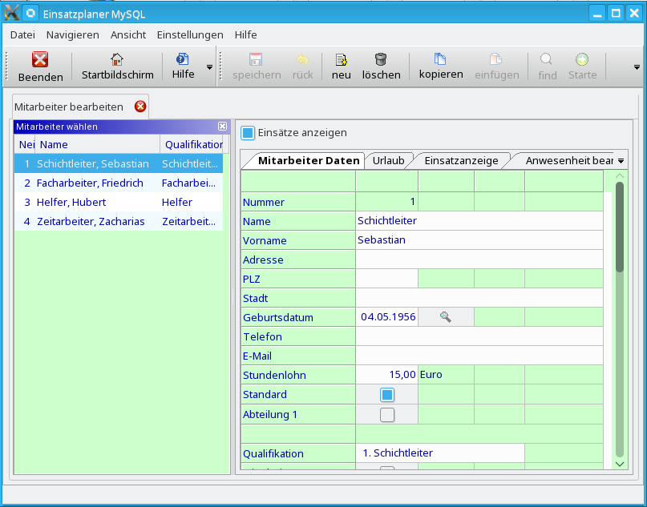Open date picker beside Geburtsdatum

tap(446, 317)
